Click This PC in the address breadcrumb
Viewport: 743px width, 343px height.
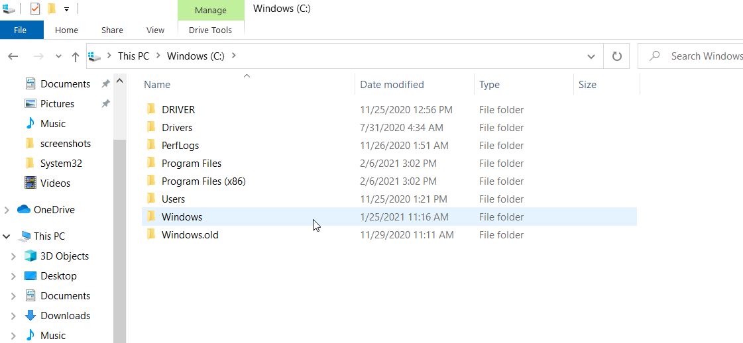[x=133, y=56]
